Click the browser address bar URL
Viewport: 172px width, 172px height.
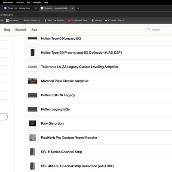pos(6,15)
